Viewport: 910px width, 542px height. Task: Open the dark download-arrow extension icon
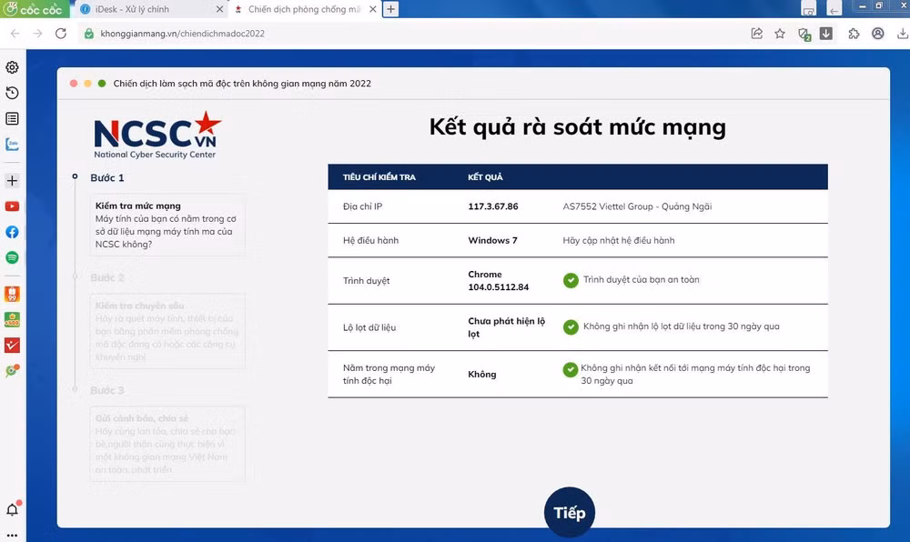tap(826, 34)
